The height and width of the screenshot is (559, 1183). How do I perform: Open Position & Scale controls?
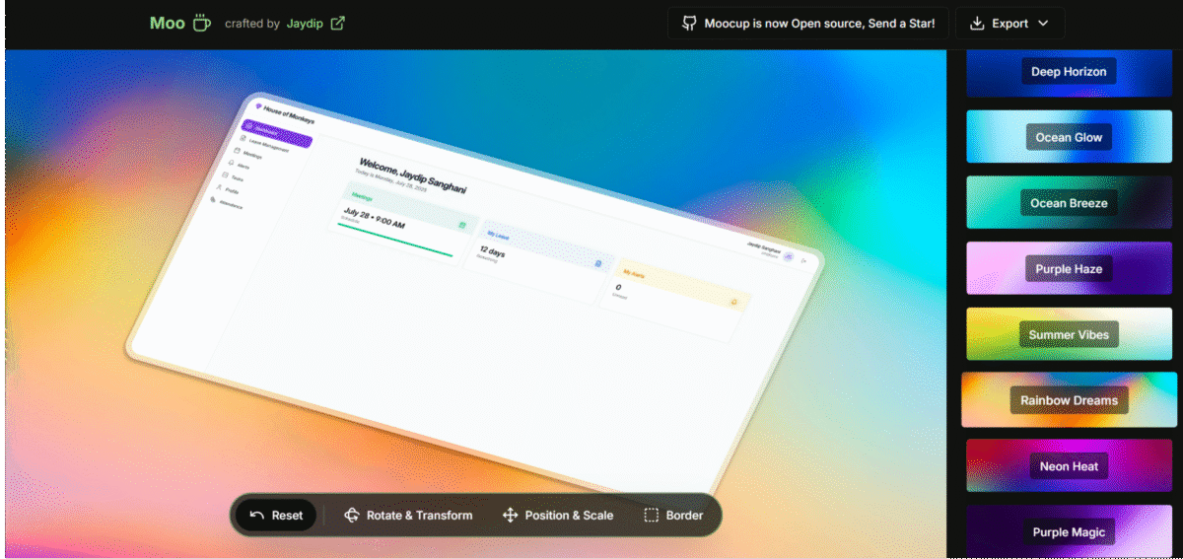pyautogui.click(x=558, y=515)
